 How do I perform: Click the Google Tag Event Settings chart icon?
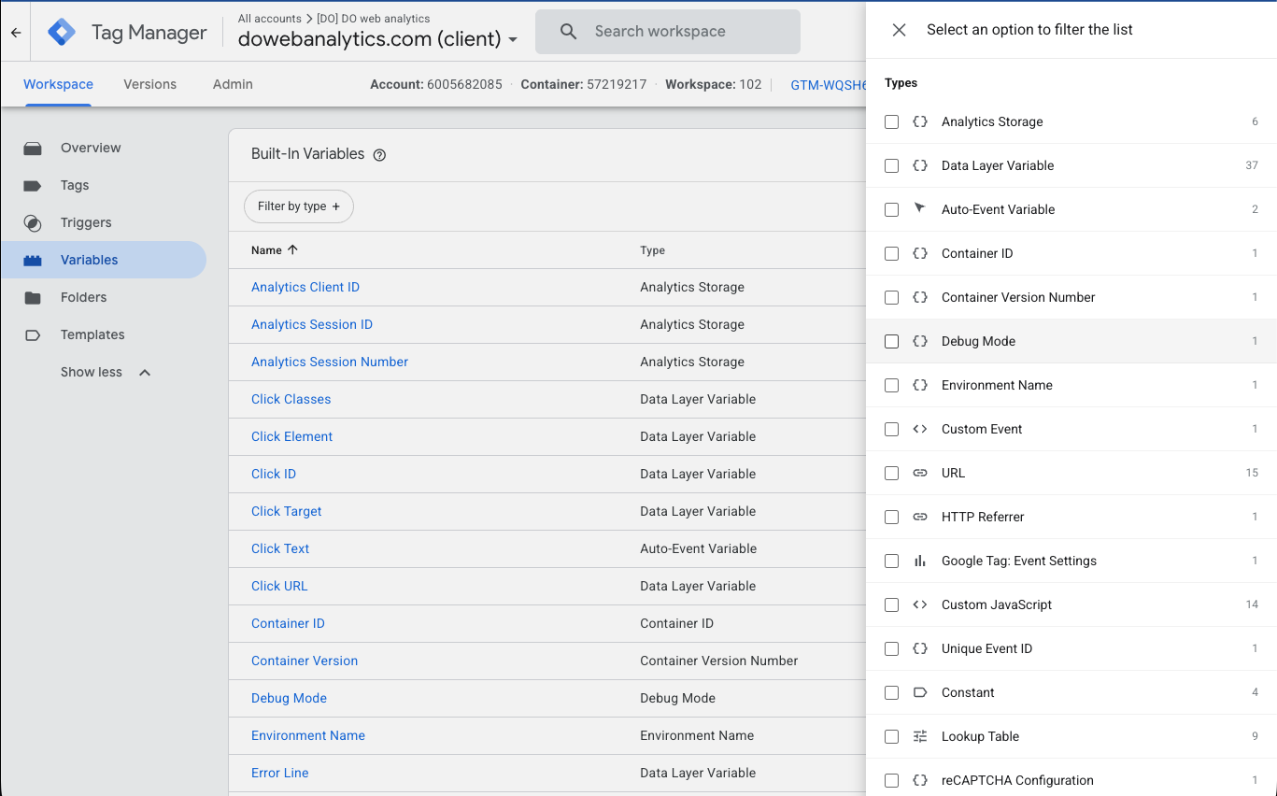pyautogui.click(x=920, y=561)
